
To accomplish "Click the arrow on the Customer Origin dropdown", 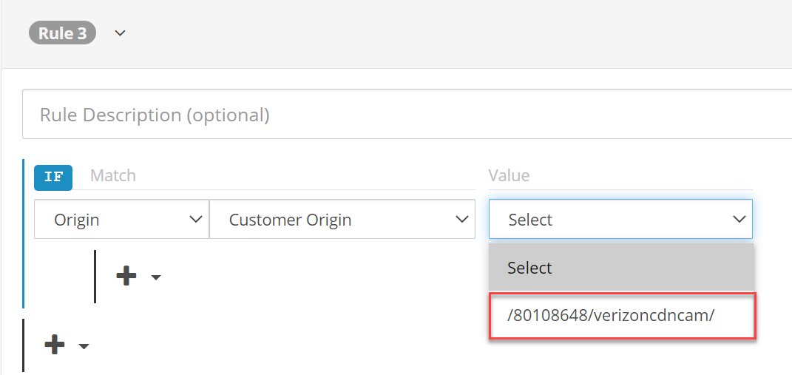I will point(463,220).
